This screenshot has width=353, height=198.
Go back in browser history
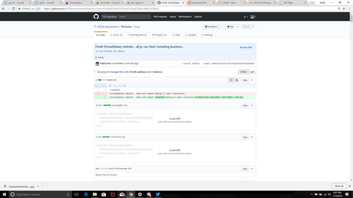(x=3, y=9)
